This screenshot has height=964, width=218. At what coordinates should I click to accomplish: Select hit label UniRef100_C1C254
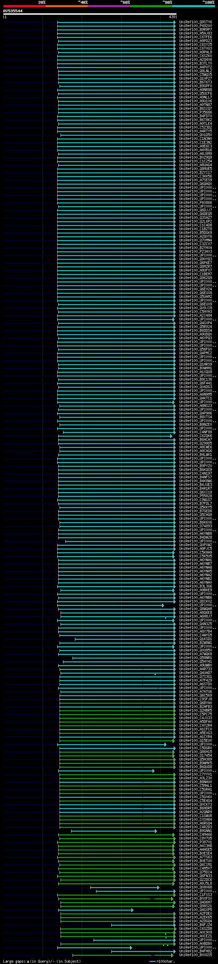[x=196, y=161]
